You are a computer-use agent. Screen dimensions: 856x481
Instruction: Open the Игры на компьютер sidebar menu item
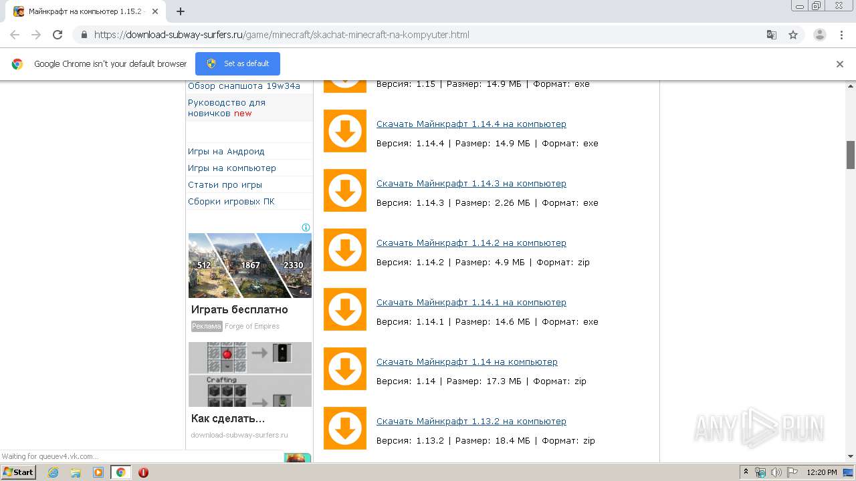tap(232, 168)
